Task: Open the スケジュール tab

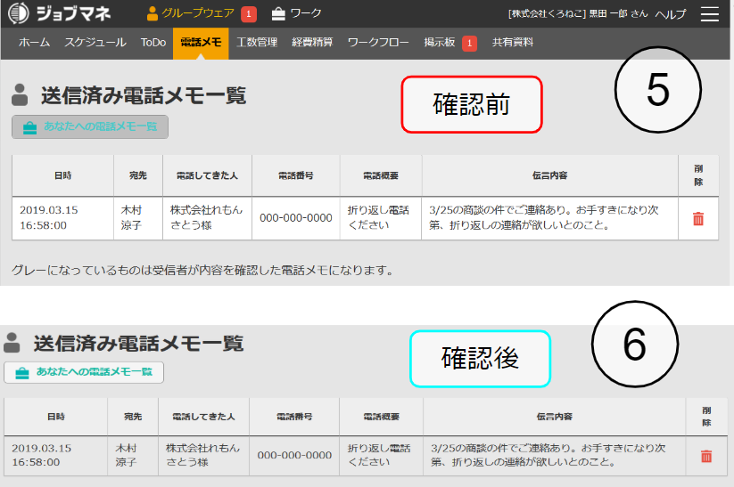Action: point(95,43)
